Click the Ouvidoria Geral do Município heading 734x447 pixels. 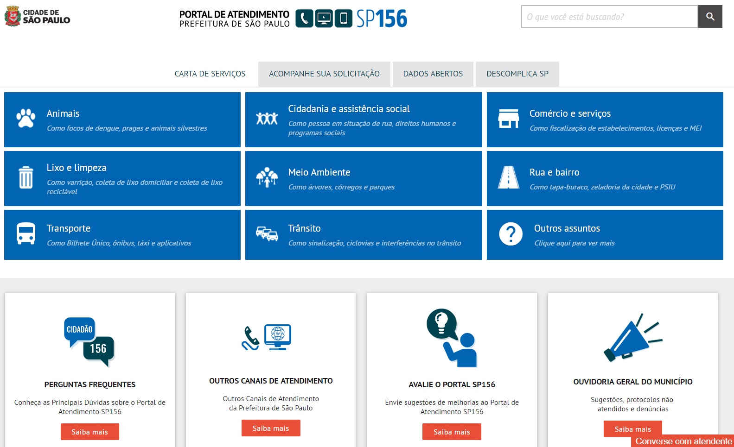(633, 382)
